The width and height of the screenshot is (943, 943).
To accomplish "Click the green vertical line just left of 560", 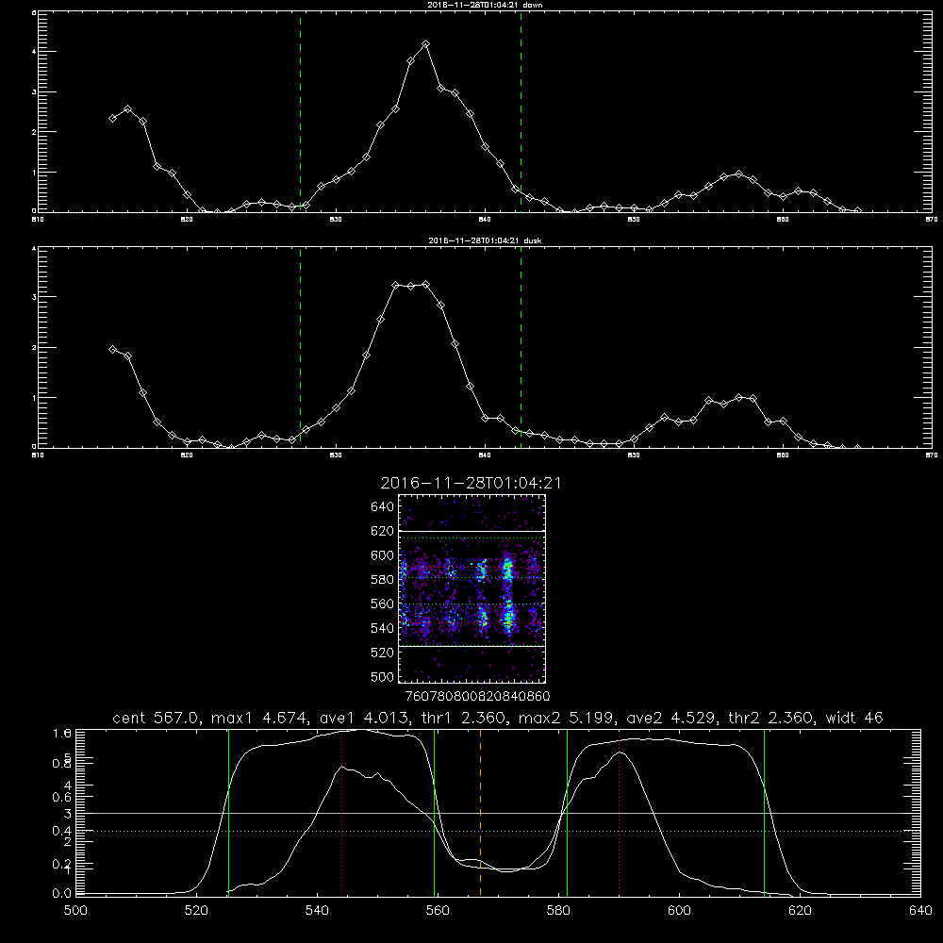I will coord(434,812).
